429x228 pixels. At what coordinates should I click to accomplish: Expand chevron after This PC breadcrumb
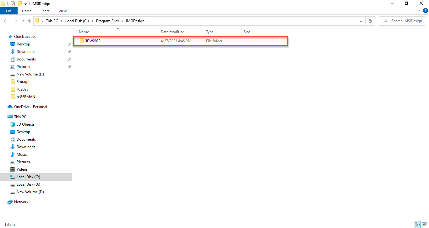[61, 21]
